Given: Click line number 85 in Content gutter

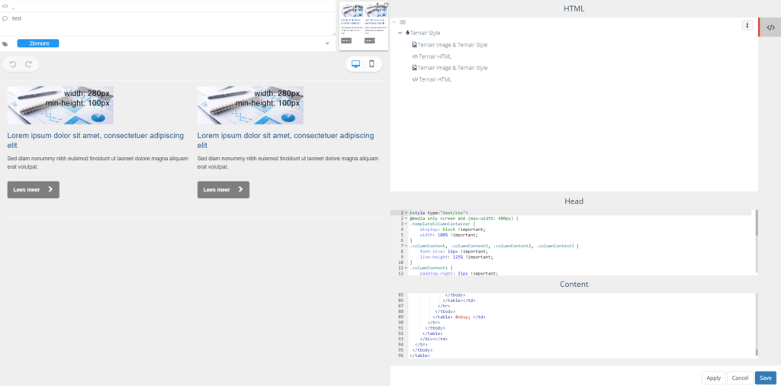Looking at the screenshot, I should pyautogui.click(x=400, y=295).
